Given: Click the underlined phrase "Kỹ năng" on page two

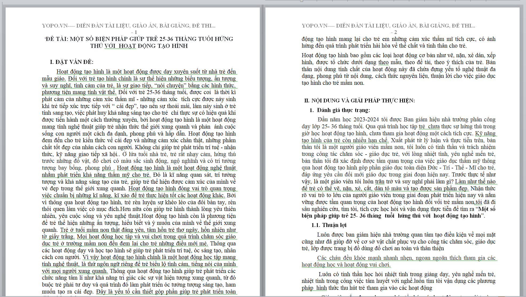Looking at the screenshot, I should 485,133.
